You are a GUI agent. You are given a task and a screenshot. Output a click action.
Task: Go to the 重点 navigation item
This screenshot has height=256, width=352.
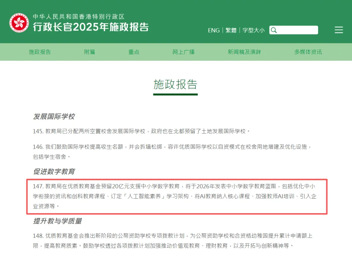tap(134, 52)
